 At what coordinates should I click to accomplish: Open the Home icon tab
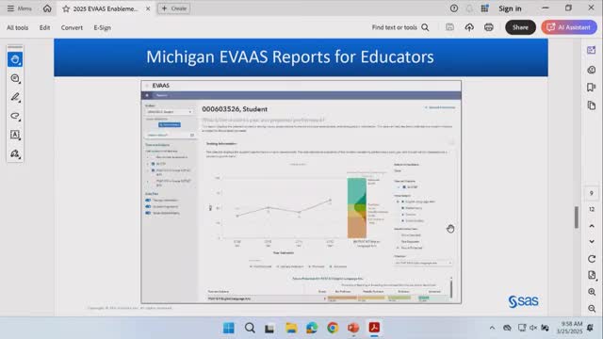tap(47, 8)
